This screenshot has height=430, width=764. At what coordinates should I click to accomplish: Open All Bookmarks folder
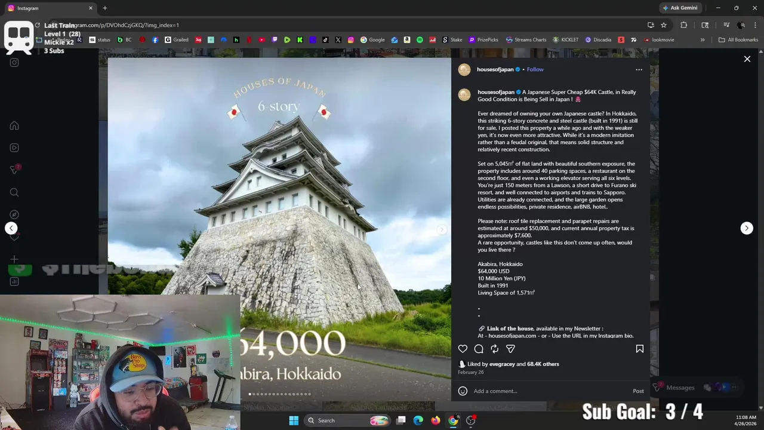pyautogui.click(x=738, y=40)
